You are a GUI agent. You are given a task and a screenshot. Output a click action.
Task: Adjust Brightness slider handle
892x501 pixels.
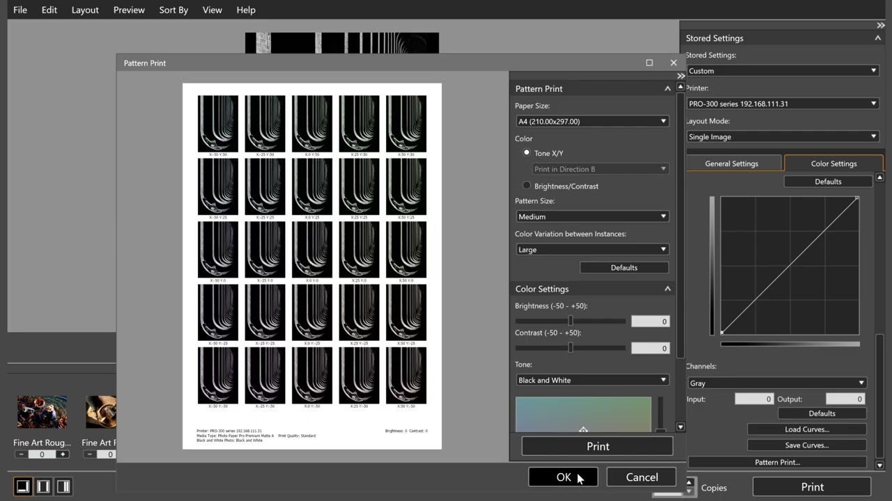tap(571, 321)
